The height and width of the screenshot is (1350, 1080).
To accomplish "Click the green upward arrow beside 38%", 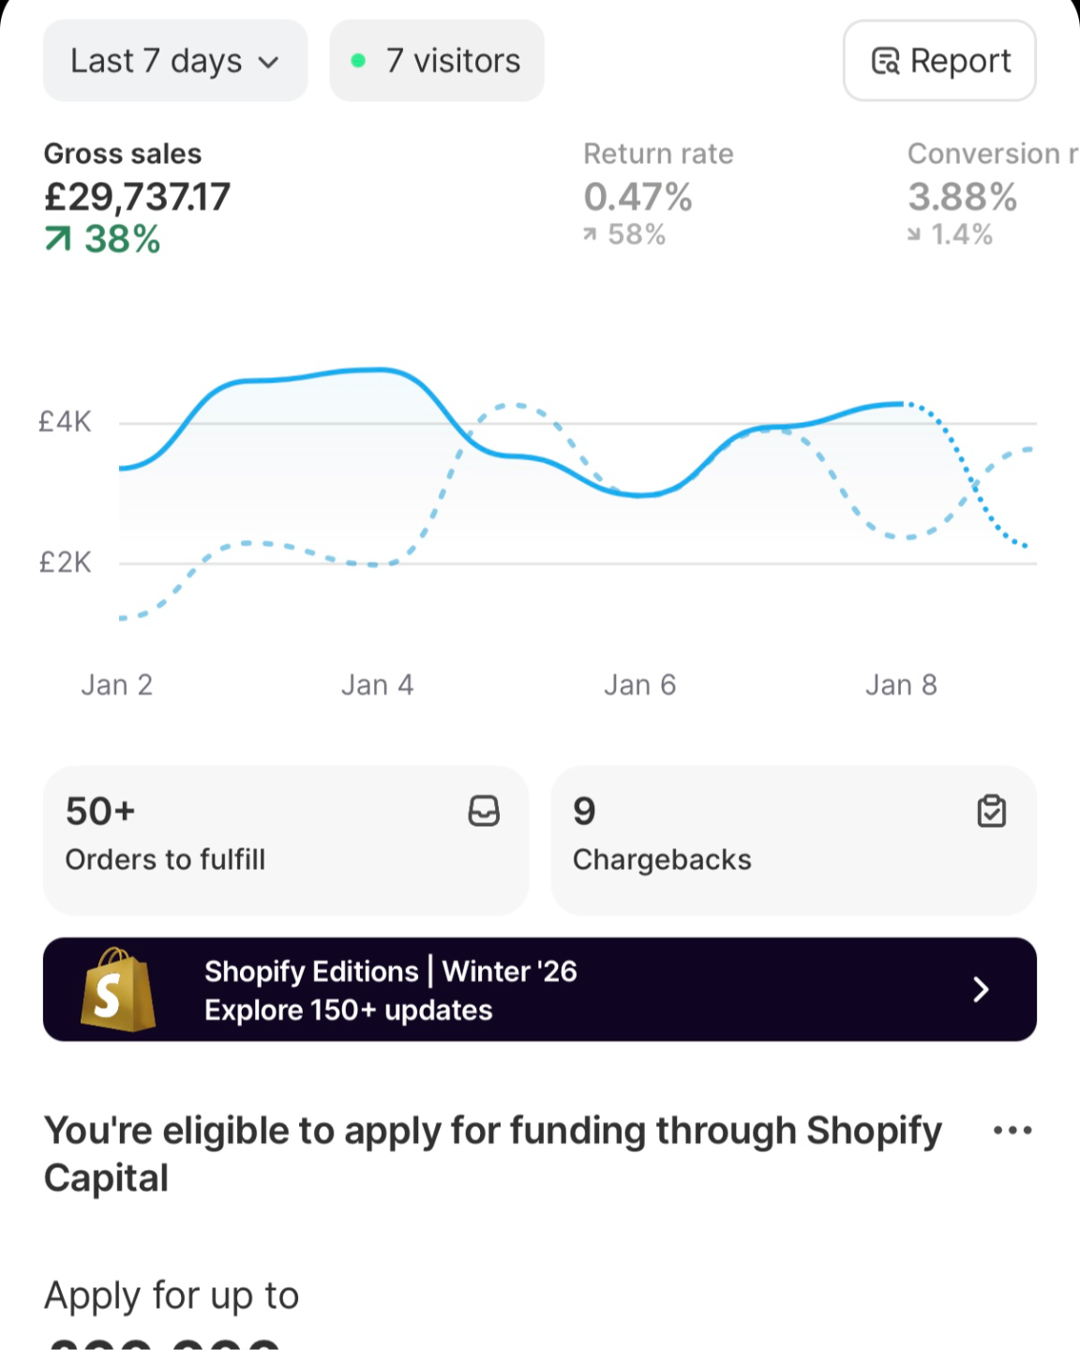I will (58, 240).
